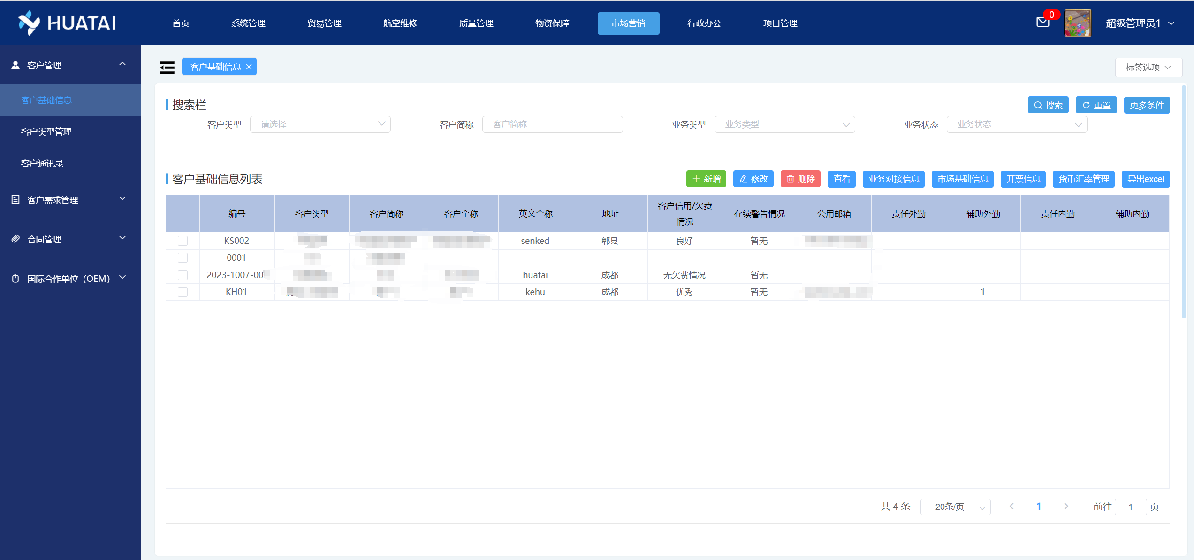Click the 更多条件 button

coord(1147,105)
